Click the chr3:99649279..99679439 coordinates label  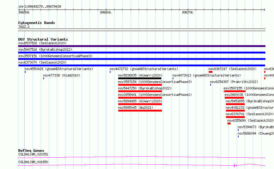(x=40, y=7)
